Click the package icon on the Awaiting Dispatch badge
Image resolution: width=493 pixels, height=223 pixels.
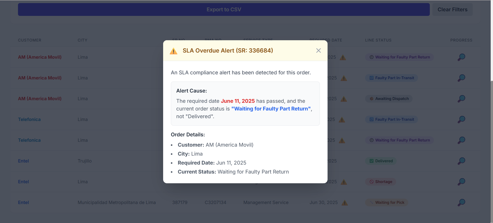371,98
